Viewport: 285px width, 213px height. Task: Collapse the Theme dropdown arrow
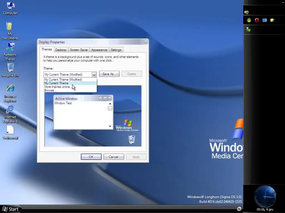tap(94, 75)
